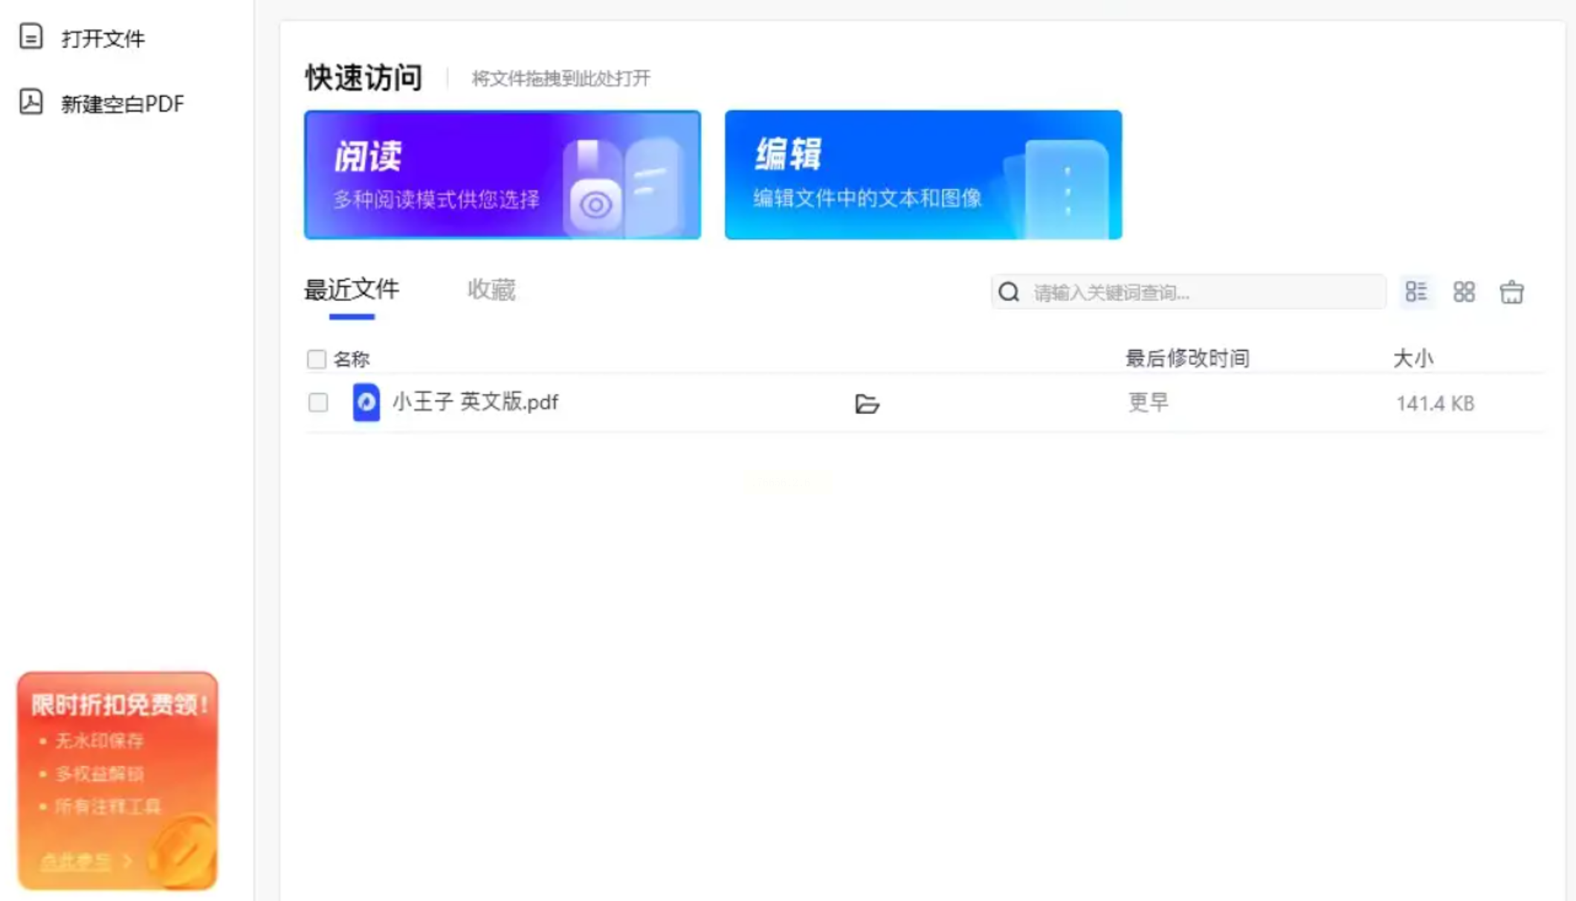The image size is (1576, 901).
Task: Check the select-all checkbox beside 名称
Action: coord(317,359)
